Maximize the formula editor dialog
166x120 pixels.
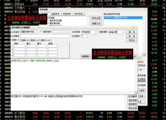pos(133,27)
